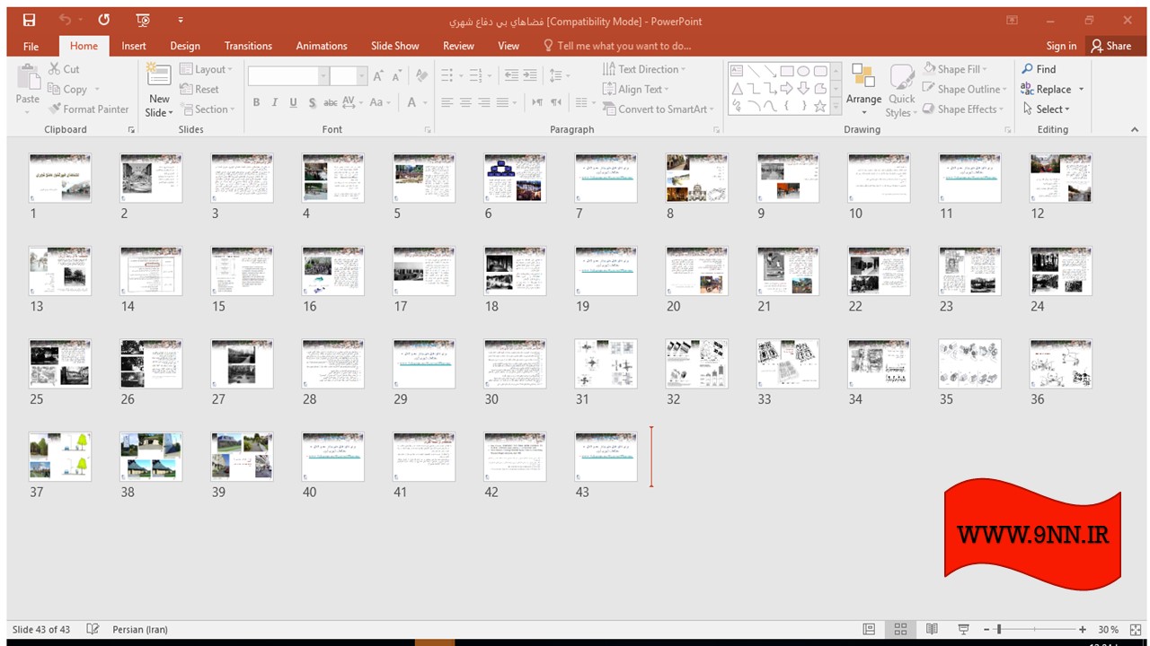Toggle Bold formatting
Viewport: 1150px width, 646px height.
coord(256,102)
